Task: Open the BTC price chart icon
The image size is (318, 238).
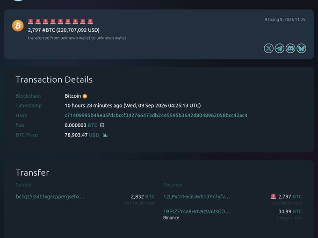Action: pos(105,135)
